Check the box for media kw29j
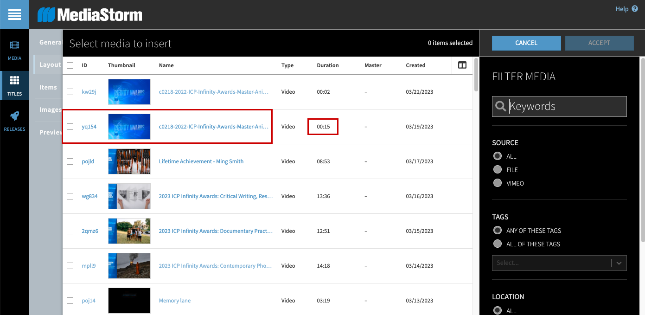This screenshot has height=315, width=645. point(70,92)
